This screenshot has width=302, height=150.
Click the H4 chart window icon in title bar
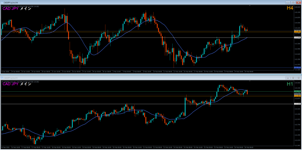point(2,2)
